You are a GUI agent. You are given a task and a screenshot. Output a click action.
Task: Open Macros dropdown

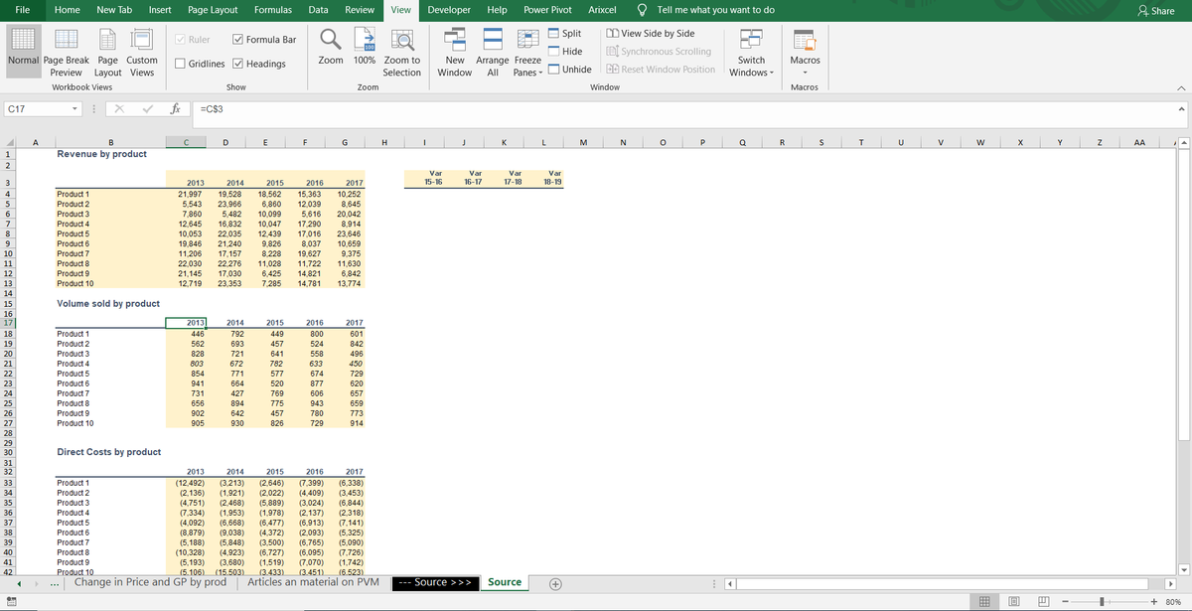click(805, 52)
